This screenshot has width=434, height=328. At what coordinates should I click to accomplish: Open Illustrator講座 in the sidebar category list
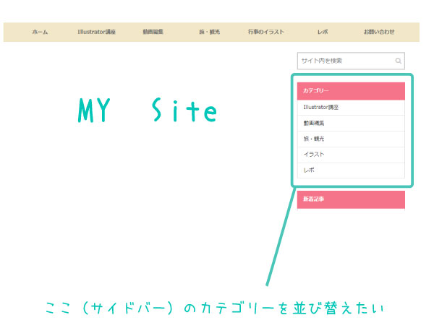tap(351, 108)
